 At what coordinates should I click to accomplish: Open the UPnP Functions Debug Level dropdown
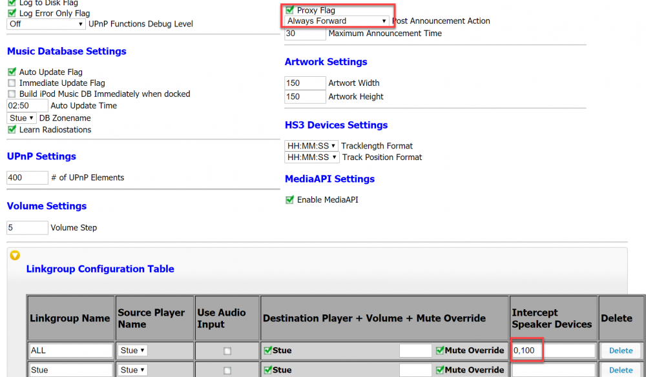(x=46, y=25)
